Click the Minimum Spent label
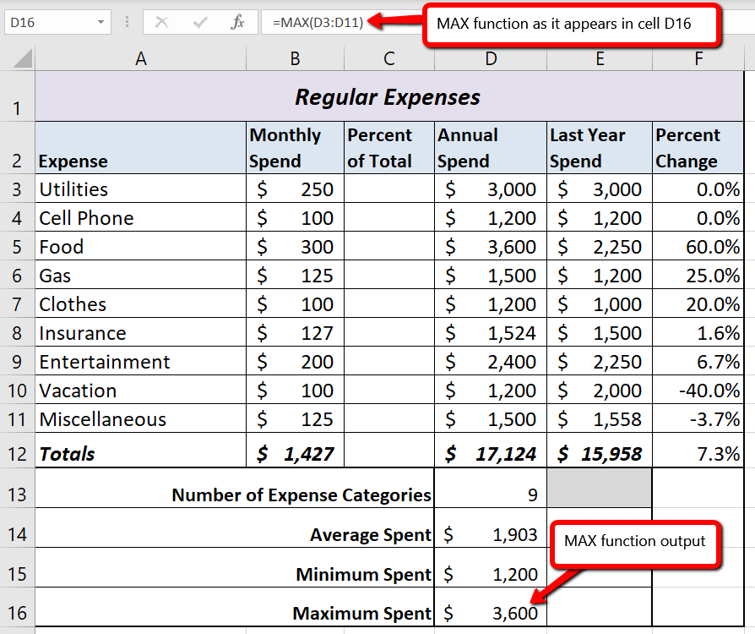The width and height of the screenshot is (755, 634). coord(363,574)
